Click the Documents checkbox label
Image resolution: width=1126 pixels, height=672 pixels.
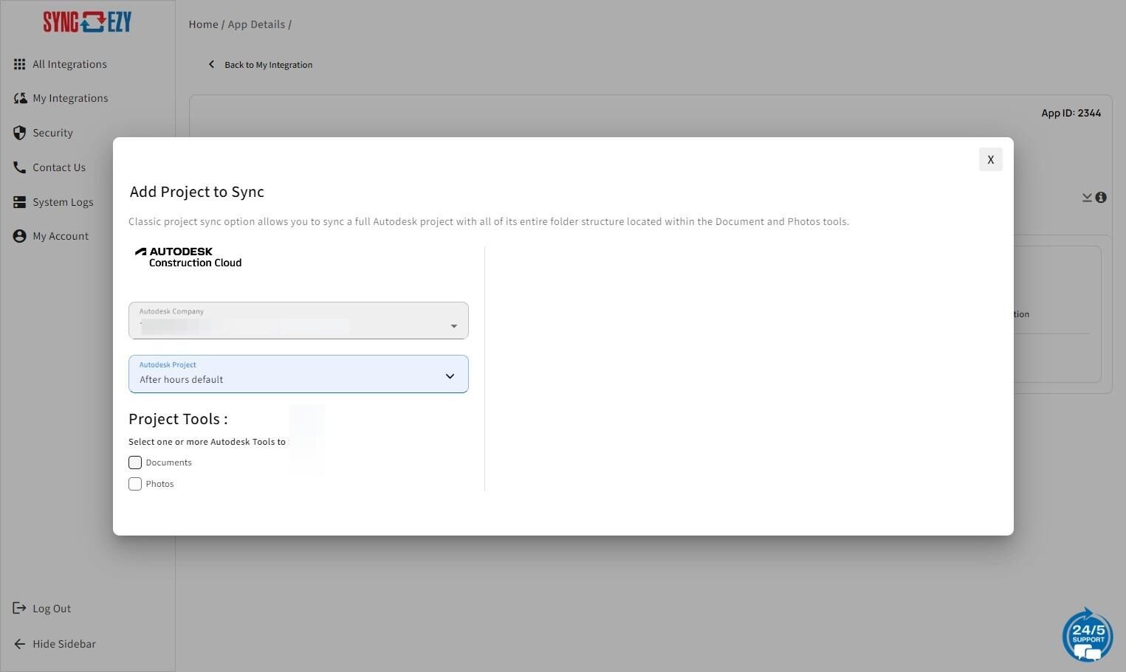coord(168,463)
